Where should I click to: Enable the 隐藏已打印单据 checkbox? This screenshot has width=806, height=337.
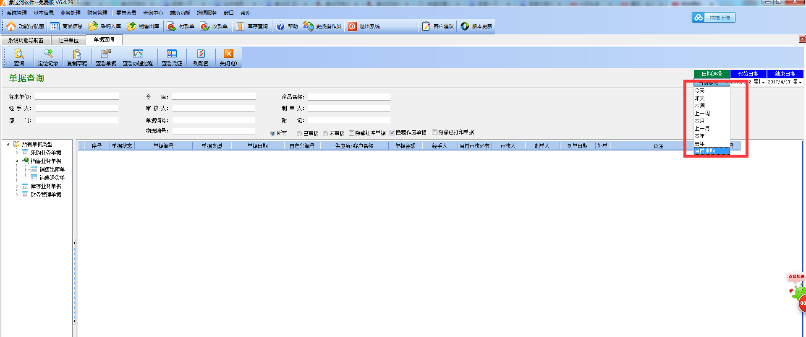pos(435,132)
